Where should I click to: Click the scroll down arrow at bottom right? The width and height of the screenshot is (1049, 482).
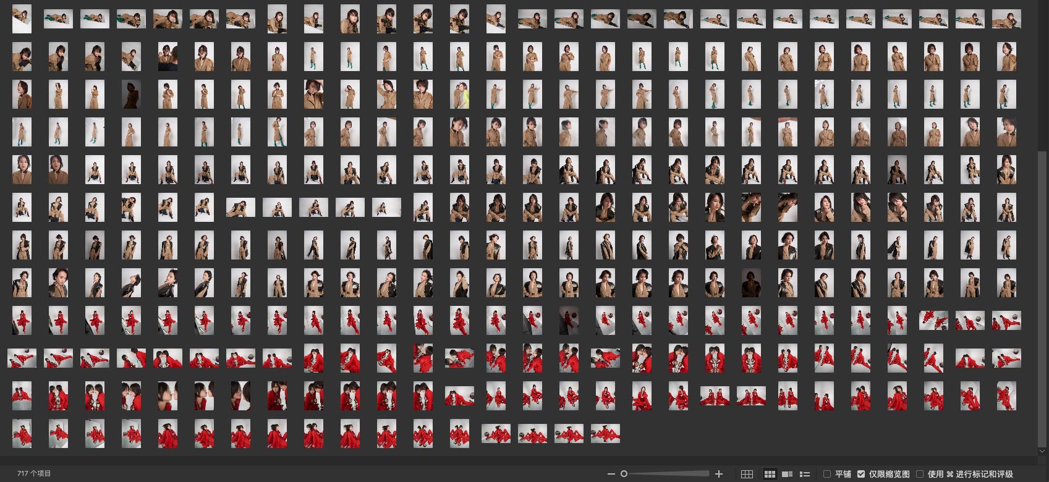tap(1043, 452)
